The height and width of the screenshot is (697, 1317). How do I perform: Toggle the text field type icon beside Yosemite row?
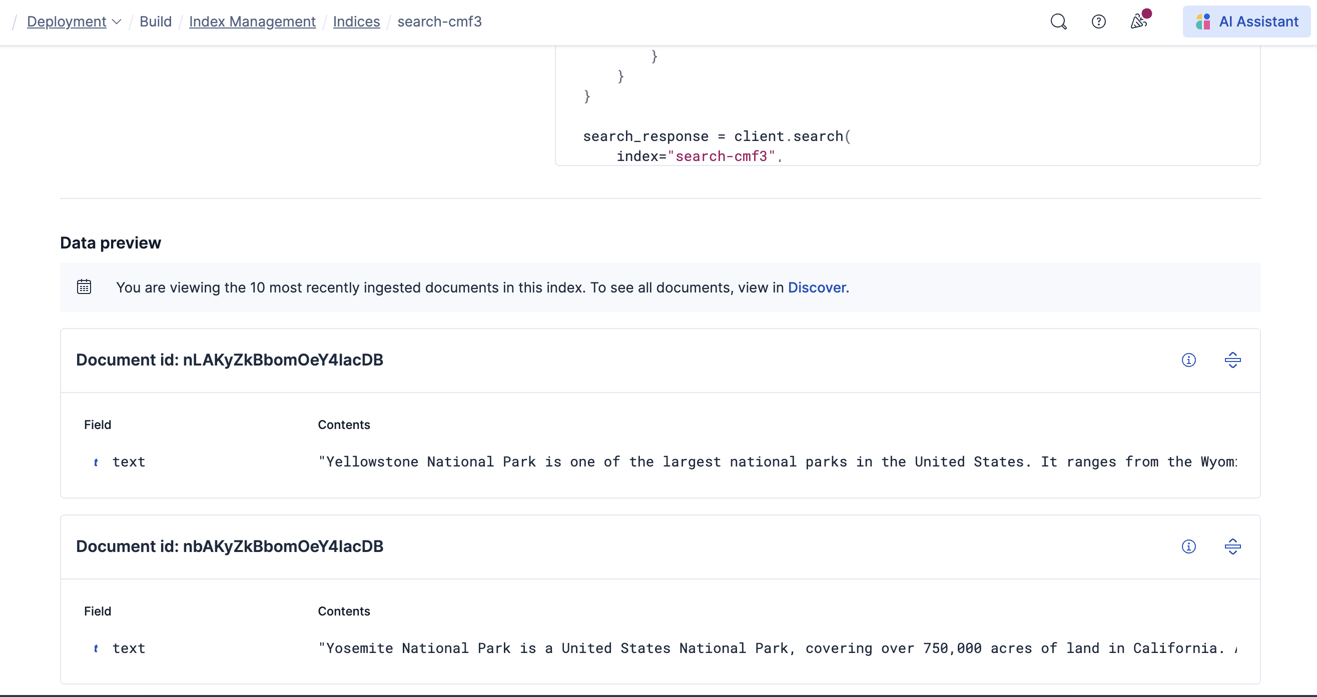click(97, 649)
